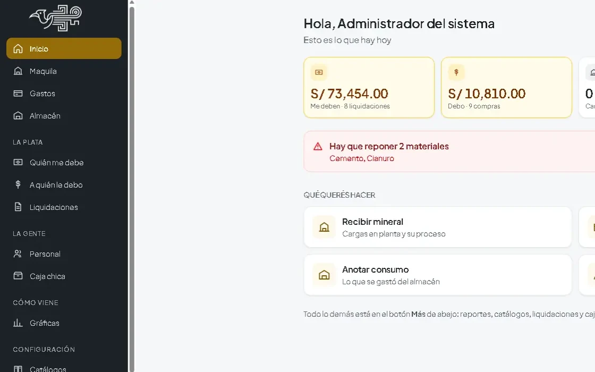Open Caja chica in the sidebar
This screenshot has height=372, width=595.
pyautogui.click(x=64, y=276)
